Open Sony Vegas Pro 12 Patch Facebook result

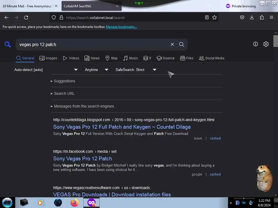click(x=83, y=159)
